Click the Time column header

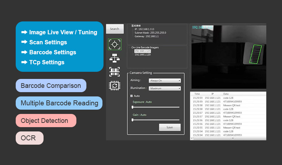click(x=197, y=94)
